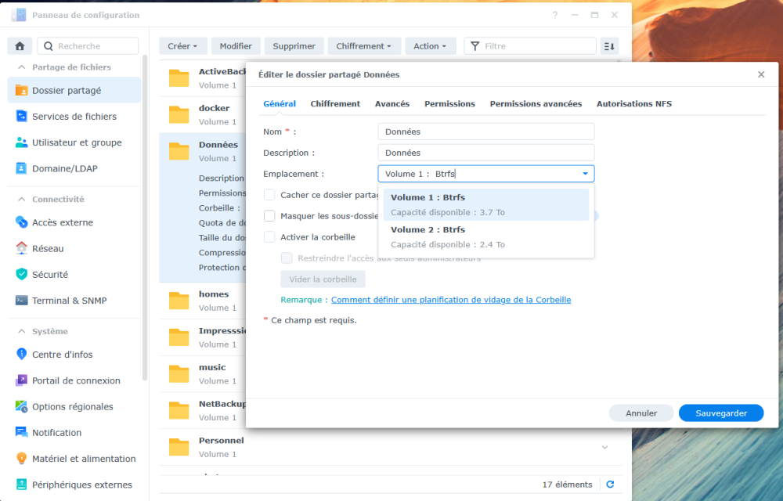783x501 pixels.
Task: Expand the Chiffrement toolbar dropdown
Action: 363,46
